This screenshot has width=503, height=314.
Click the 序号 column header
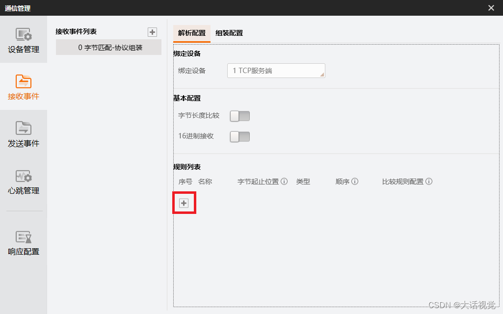(x=185, y=182)
